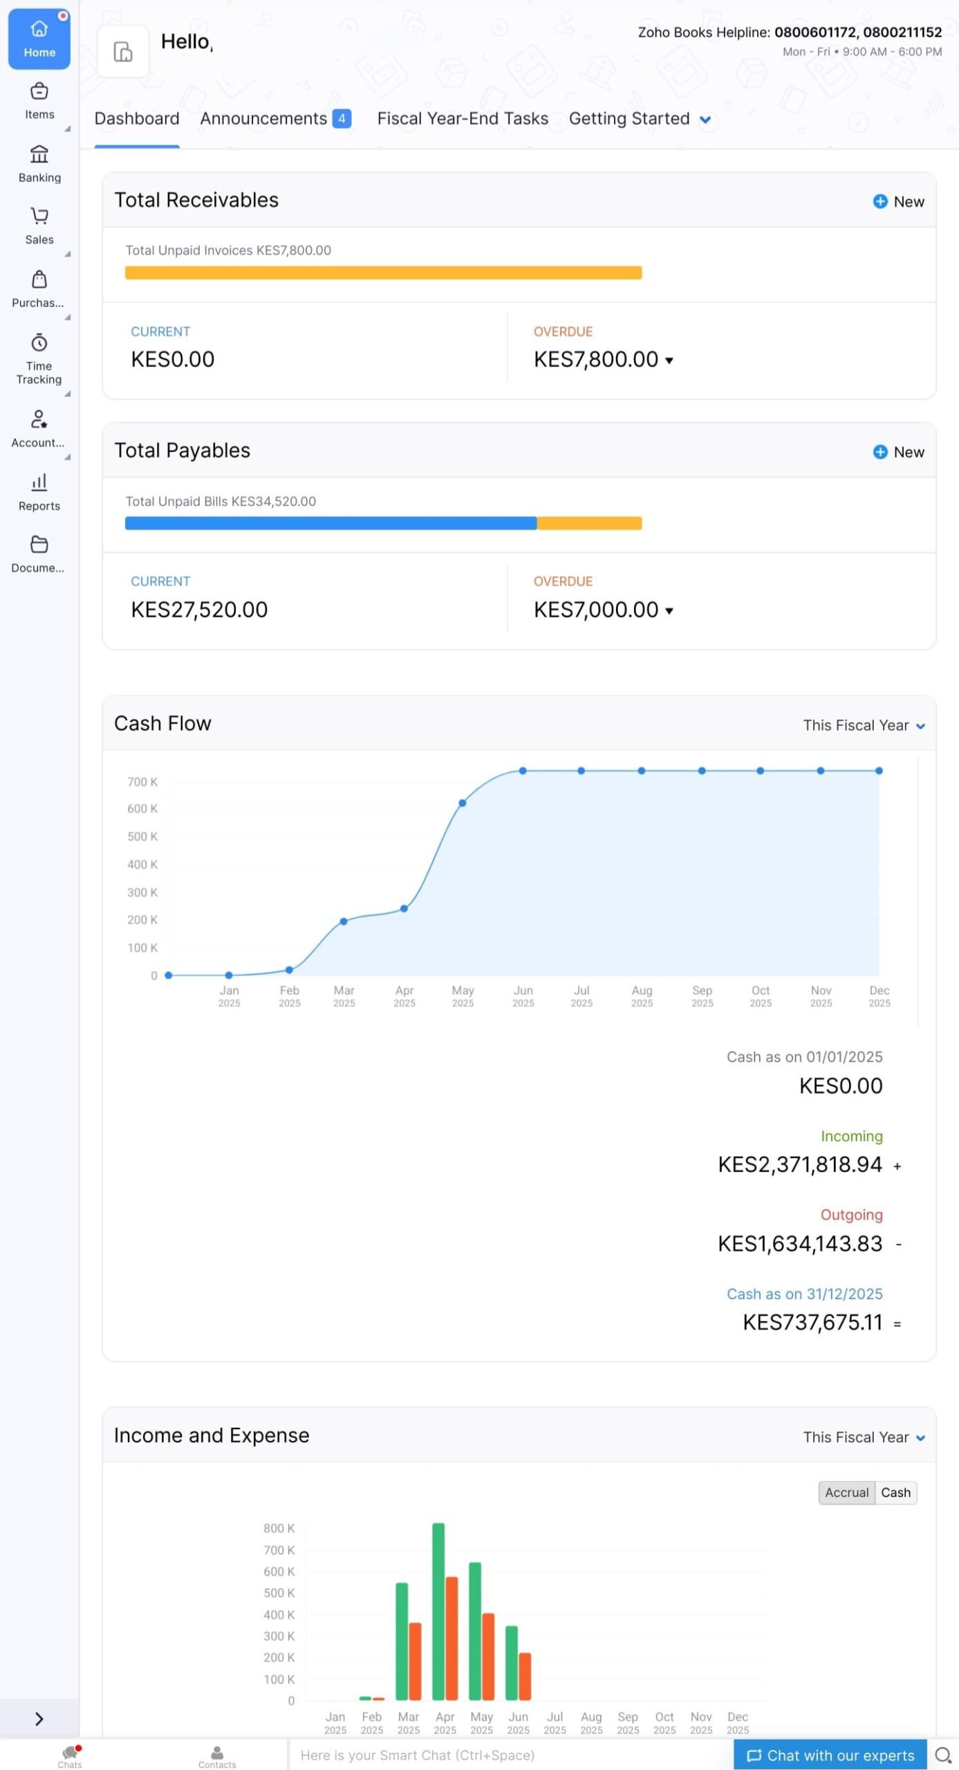This screenshot has height=1770, width=959.
Task: Expand the Accountant submenu triangle
Action: [x=68, y=457]
